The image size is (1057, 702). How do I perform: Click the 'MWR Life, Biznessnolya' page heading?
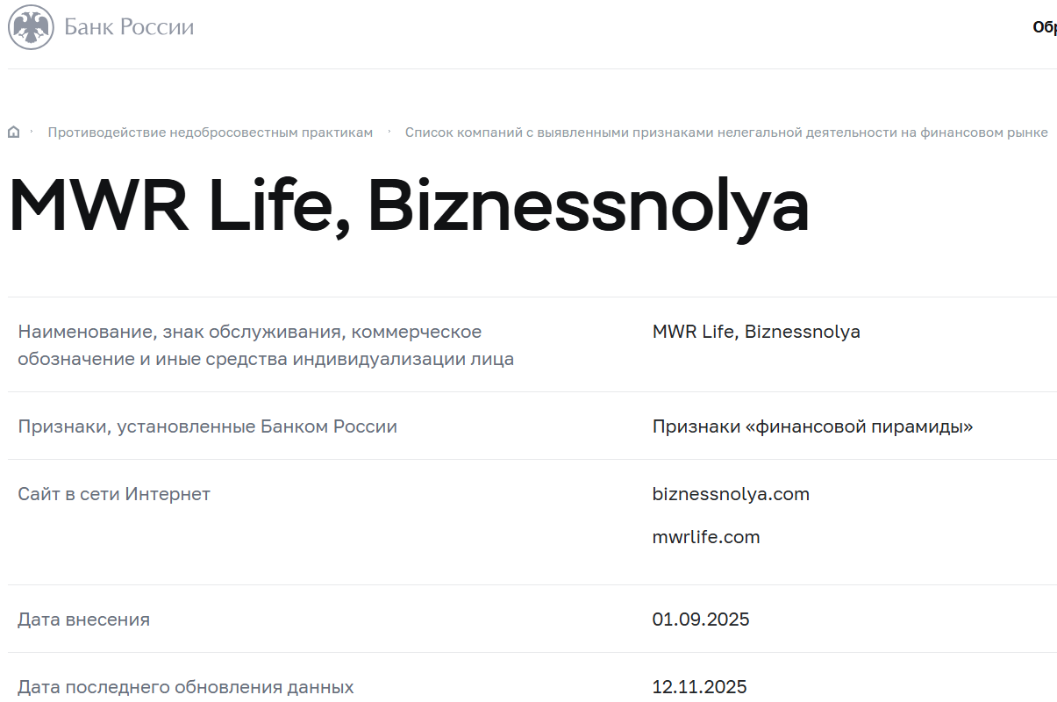pyautogui.click(x=408, y=206)
